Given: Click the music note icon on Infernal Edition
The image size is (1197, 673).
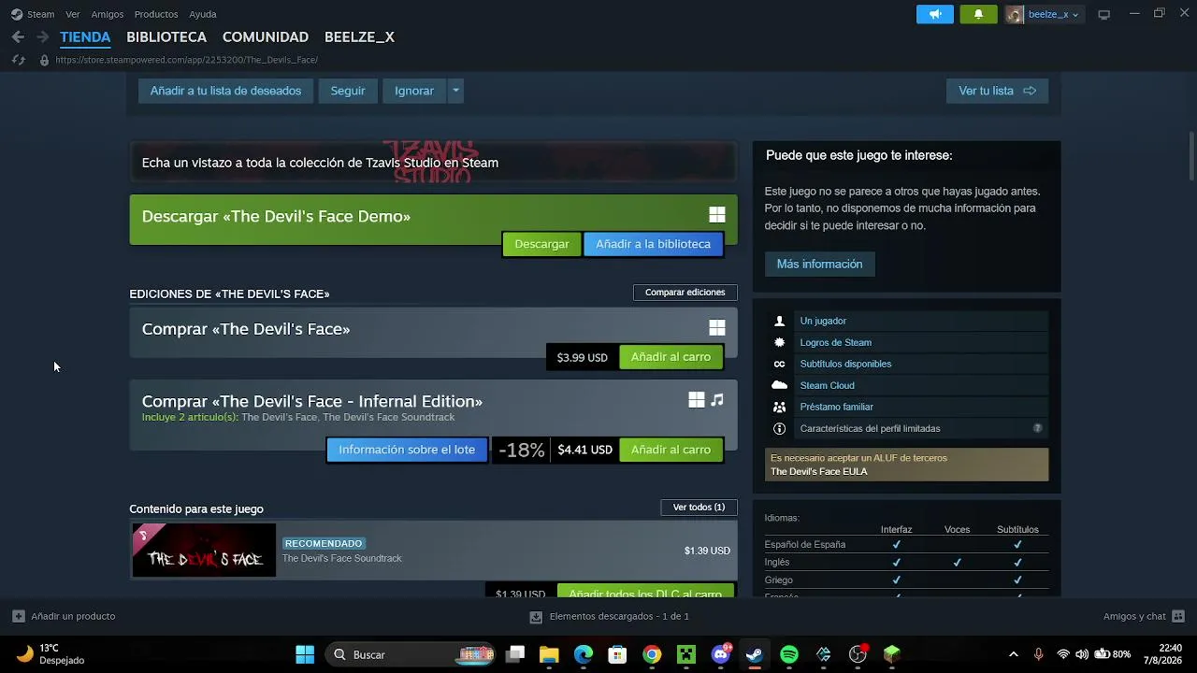Looking at the screenshot, I should coord(717,400).
